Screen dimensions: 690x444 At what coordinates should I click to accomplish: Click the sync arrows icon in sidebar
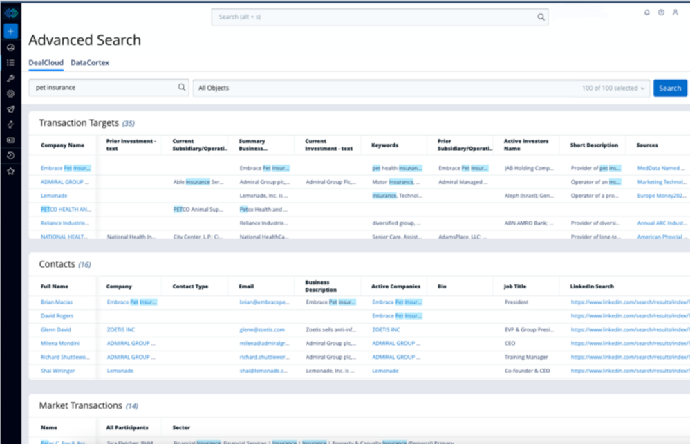coord(10,124)
